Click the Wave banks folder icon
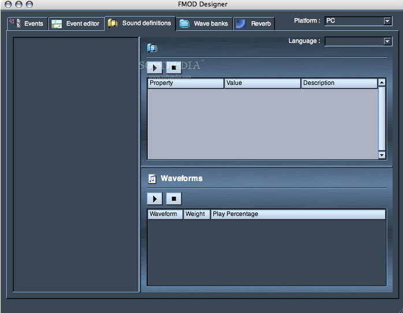 (184, 24)
